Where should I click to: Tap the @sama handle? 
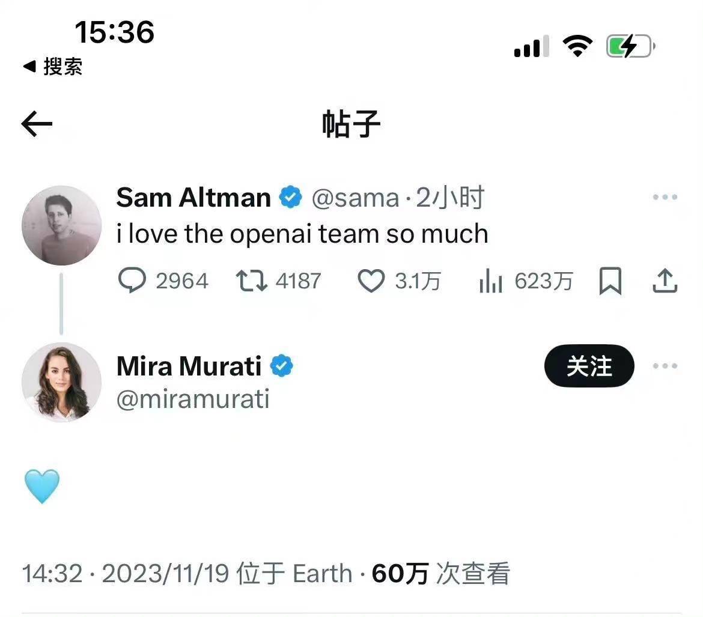[x=355, y=197]
